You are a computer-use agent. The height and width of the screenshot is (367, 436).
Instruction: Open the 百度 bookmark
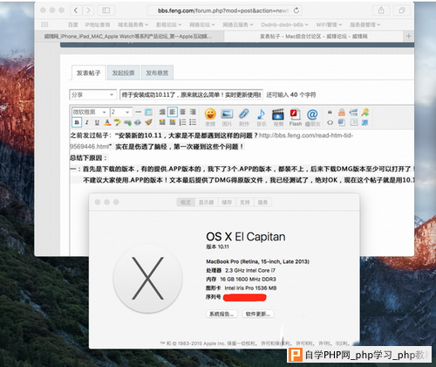(72, 24)
